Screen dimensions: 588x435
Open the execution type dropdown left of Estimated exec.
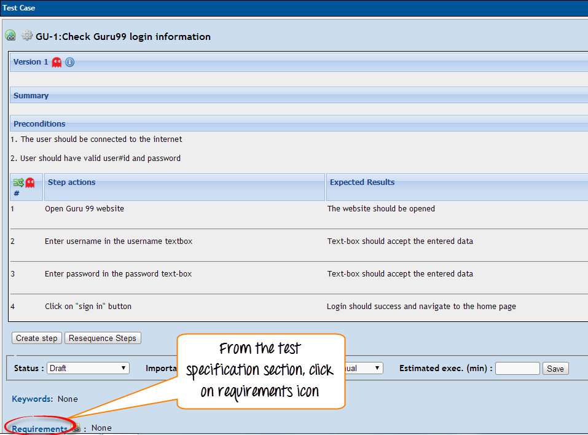point(363,368)
